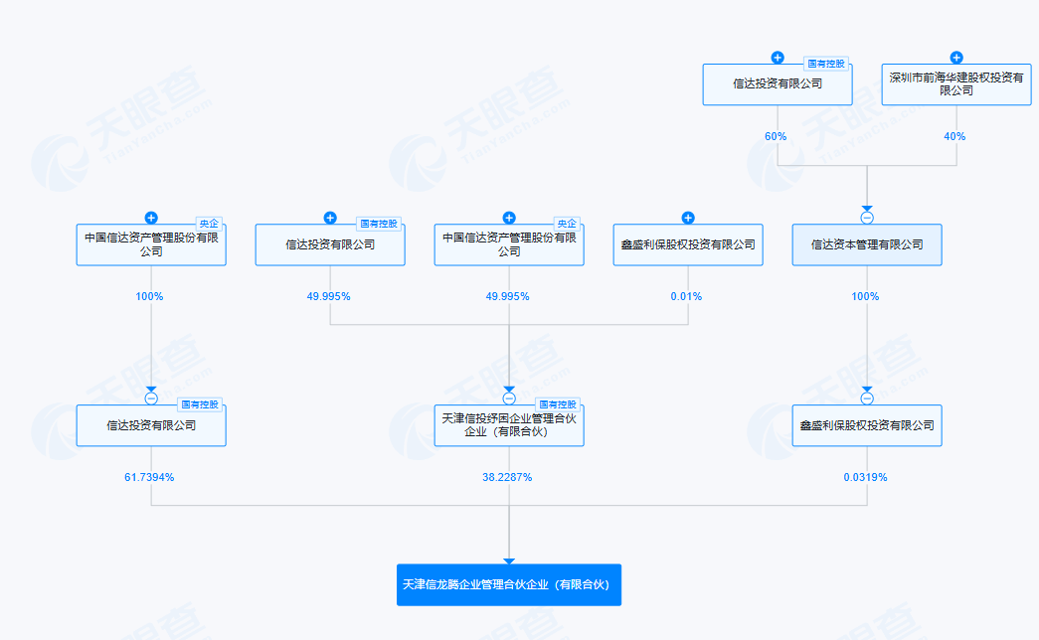Expand leftmost 中国信达资产管理股份有限公司 plus icon
Viewport: 1039px width, 640px height.
[x=150, y=219]
